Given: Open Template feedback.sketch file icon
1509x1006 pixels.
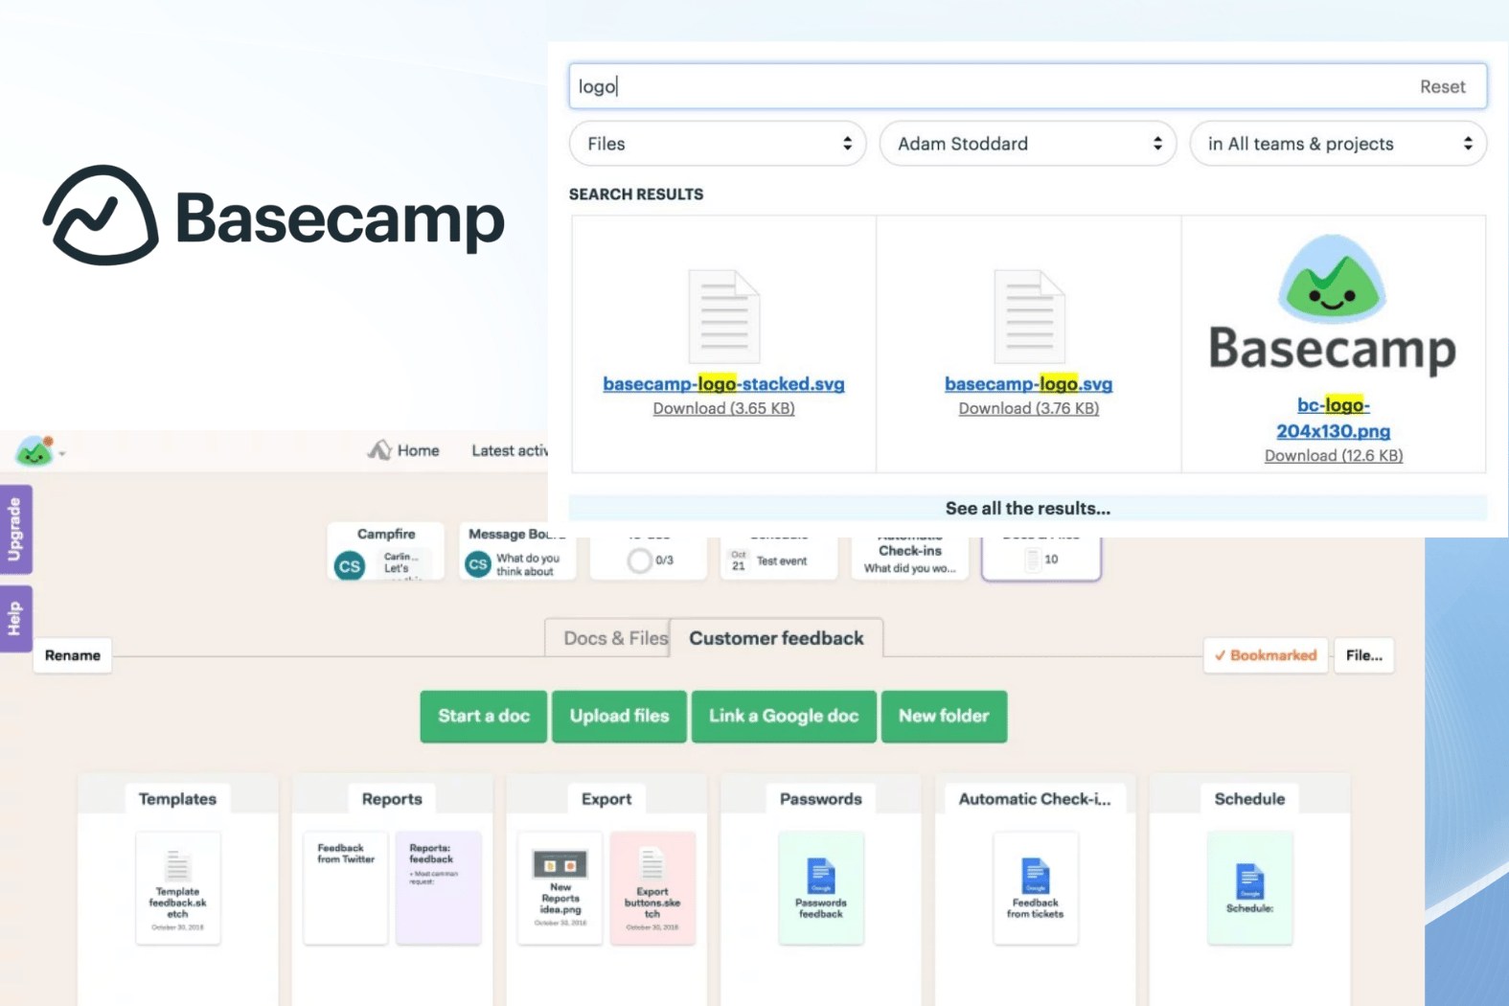Looking at the screenshot, I should pyautogui.click(x=177, y=865).
